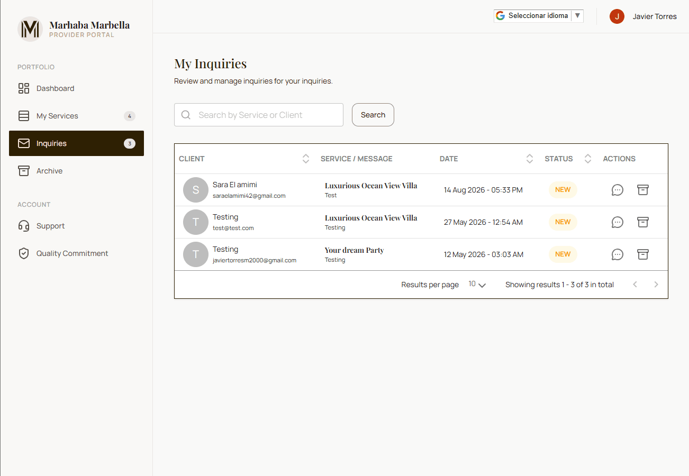Archive the Your dream Party inquiry

click(643, 254)
